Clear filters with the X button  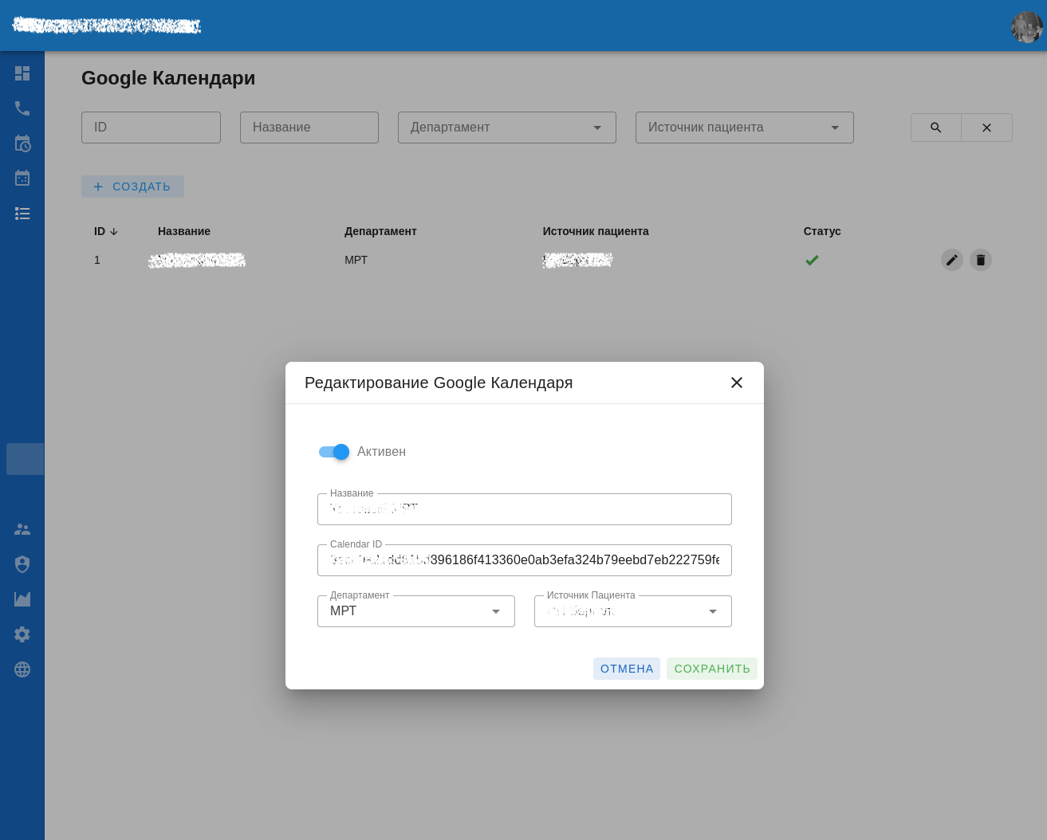click(x=986, y=128)
